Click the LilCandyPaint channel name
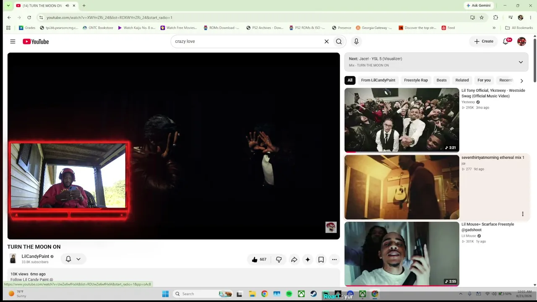This screenshot has height=302, width=537. [35, 256]
